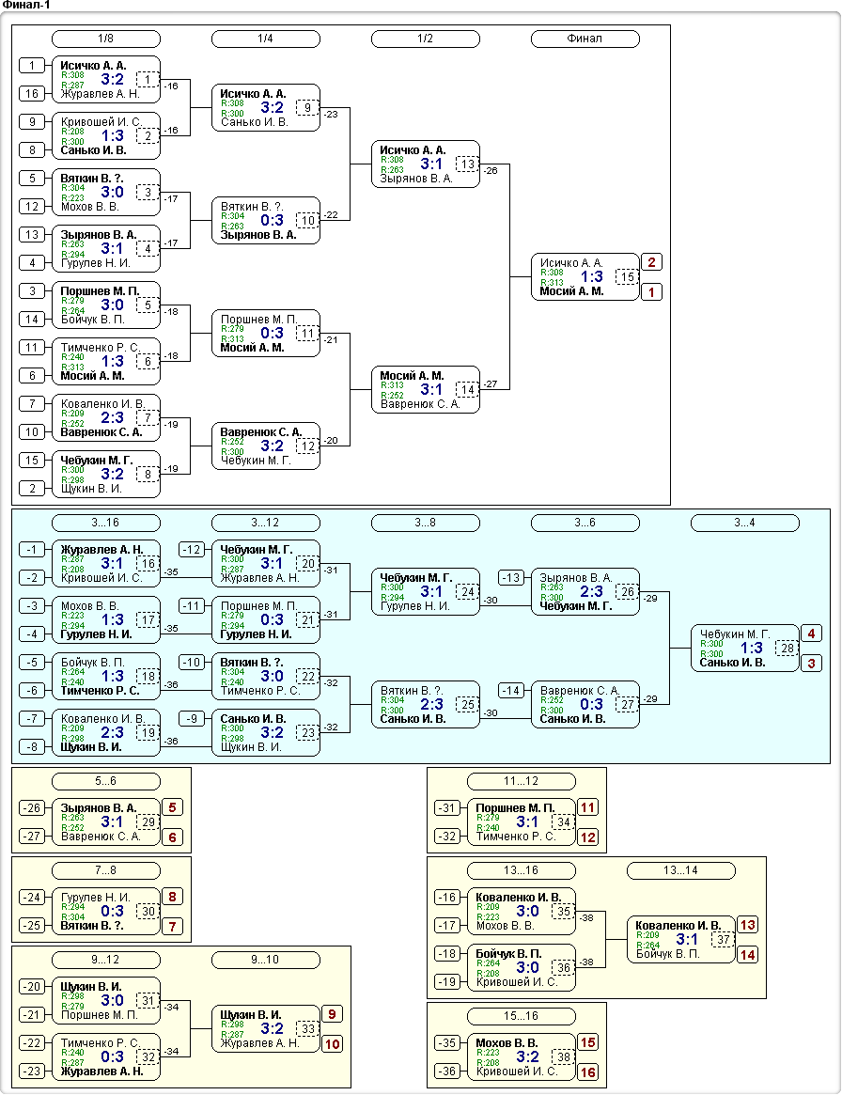Click loser reference -13 box
Viewport: 842px width, 1095px height.
point(511,577)
